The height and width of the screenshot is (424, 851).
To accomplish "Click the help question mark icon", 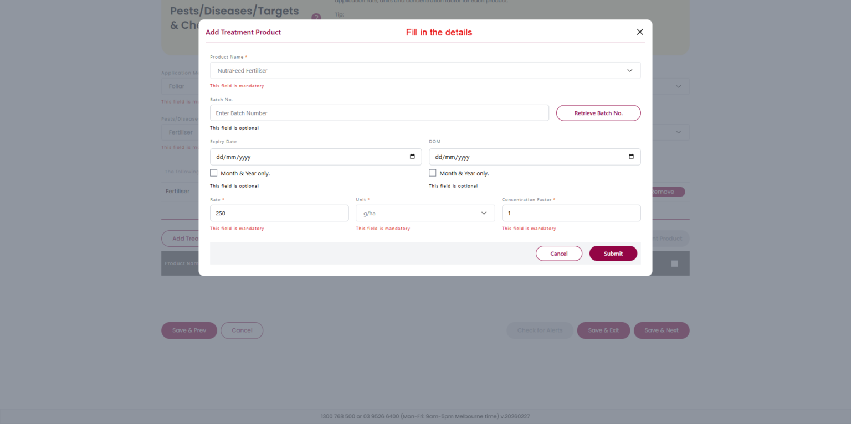I will click(316, 17).
